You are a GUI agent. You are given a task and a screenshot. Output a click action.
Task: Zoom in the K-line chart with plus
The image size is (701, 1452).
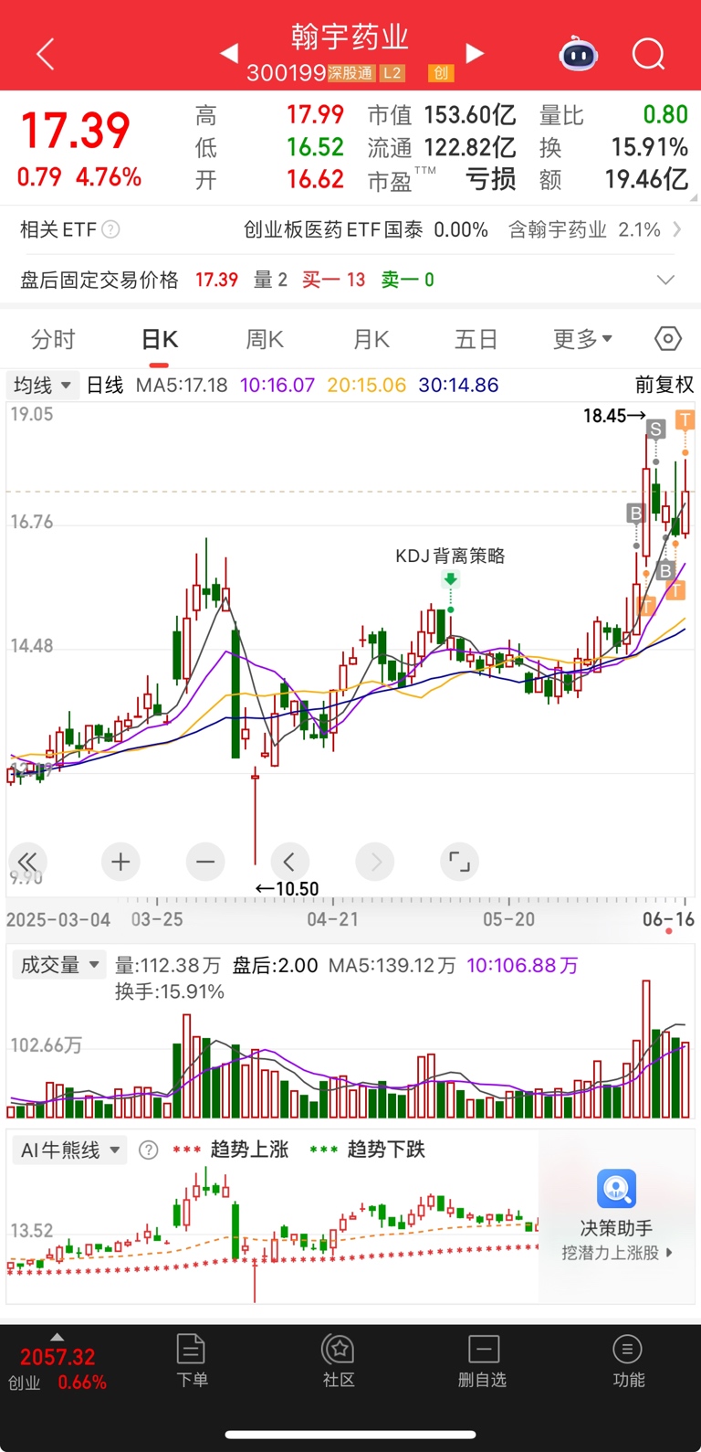click(120, 862)
